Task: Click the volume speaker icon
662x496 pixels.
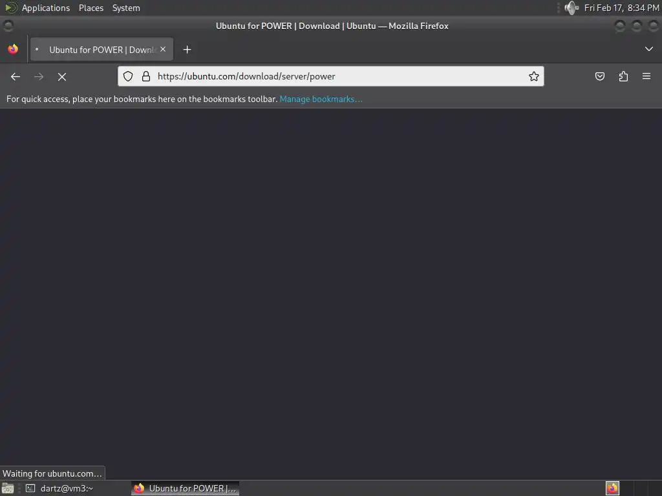Action: [571, 8]
